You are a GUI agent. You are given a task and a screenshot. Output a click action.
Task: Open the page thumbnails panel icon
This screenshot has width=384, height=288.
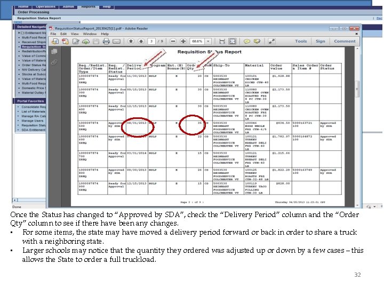(x=54, y=51)
